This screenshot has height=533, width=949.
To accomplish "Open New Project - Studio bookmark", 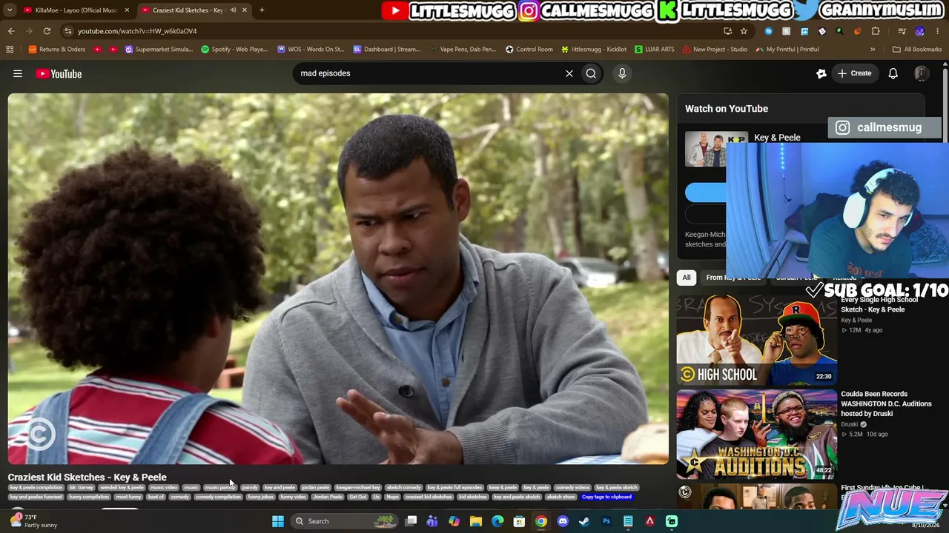I will [x=715, y=50].
